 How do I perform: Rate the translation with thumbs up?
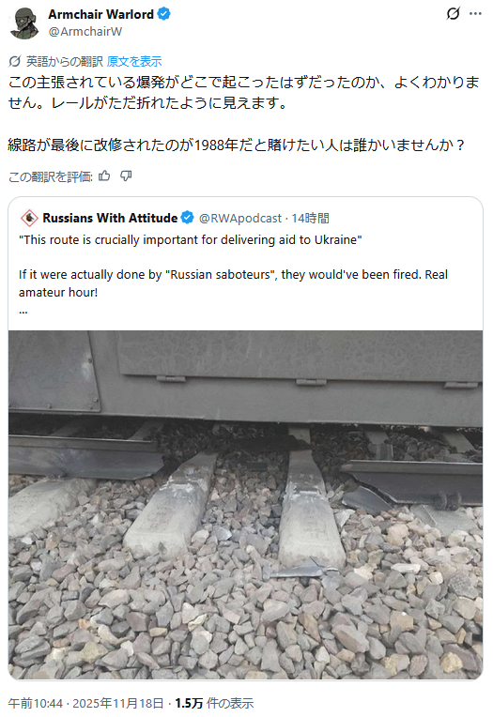tap(104, 176)
